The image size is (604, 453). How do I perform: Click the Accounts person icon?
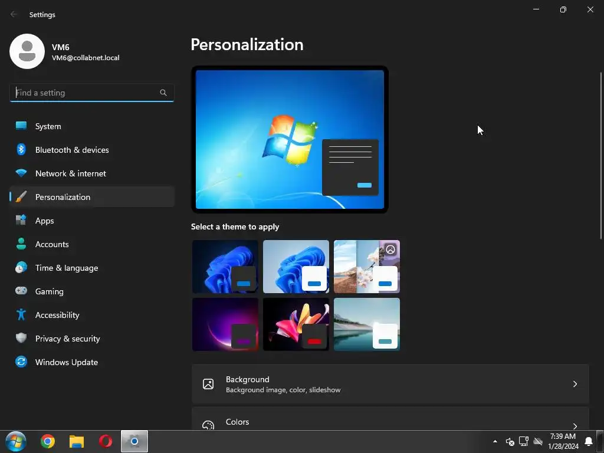coord(21,244)
